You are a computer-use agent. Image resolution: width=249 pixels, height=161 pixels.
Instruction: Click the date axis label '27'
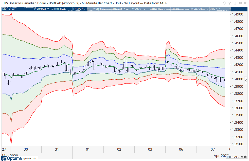tap(4, 149)
